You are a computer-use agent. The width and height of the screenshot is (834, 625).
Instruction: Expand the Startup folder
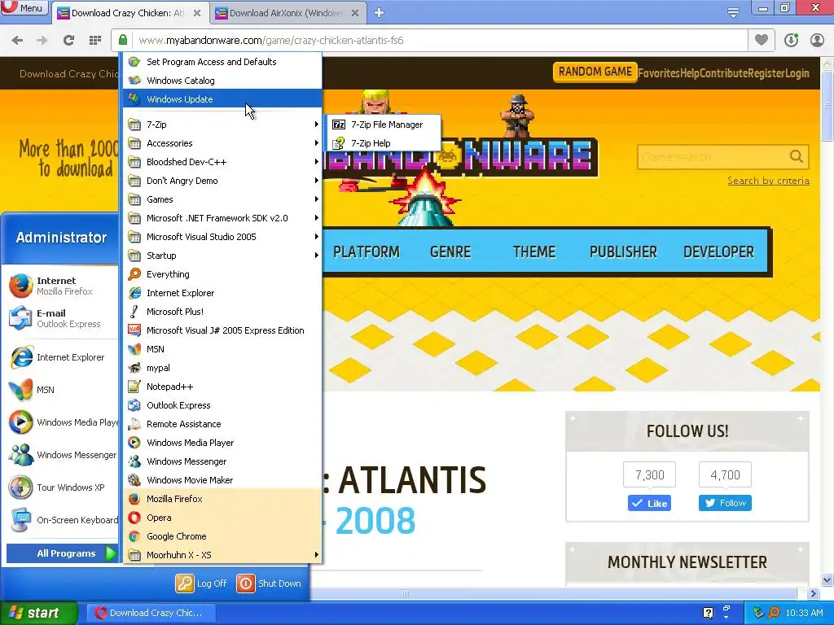click(222, 255)
